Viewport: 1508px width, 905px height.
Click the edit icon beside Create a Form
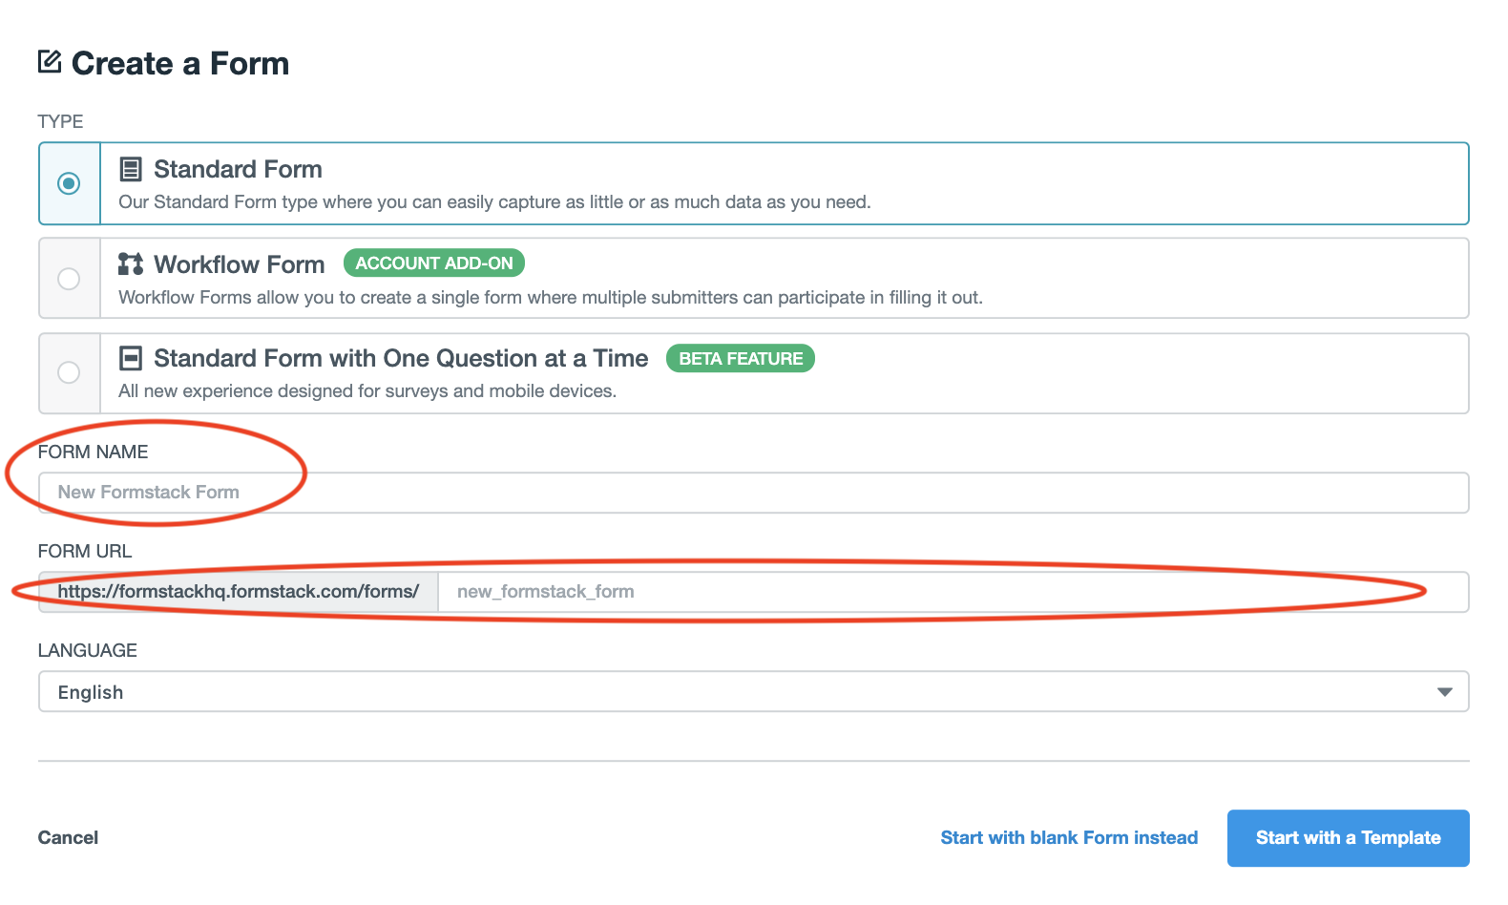tap(50, 62)
